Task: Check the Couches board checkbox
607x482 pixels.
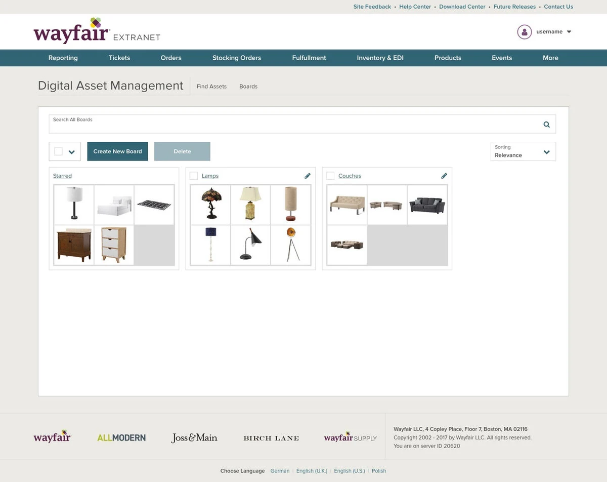Action: point(330,176)
